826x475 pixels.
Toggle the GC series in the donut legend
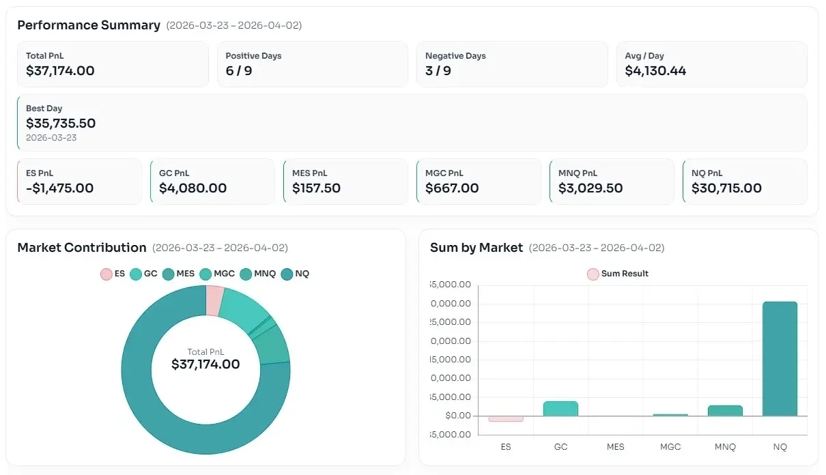click(143, 274)
